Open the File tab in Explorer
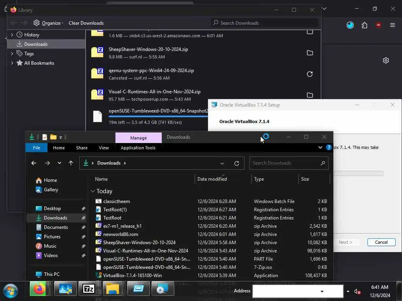The height and width of the screenshot is (301, 402). [x=37, y=148]
